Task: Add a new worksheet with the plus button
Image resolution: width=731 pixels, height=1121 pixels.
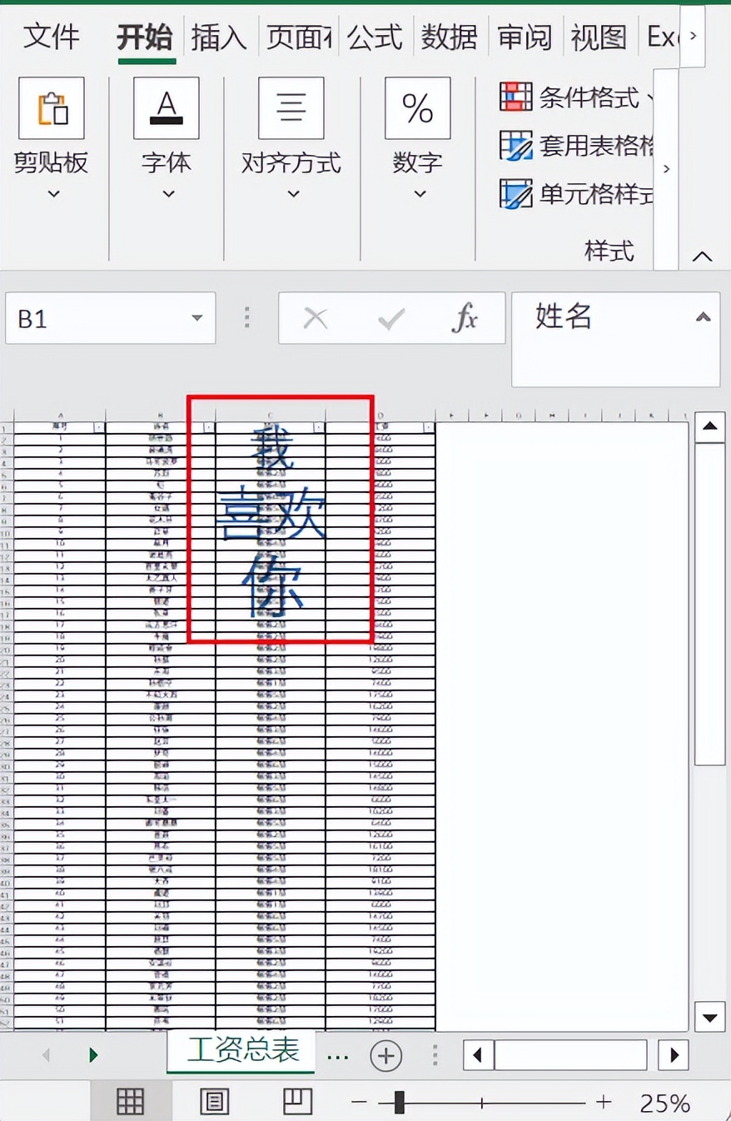Action: pos(385,1054)
